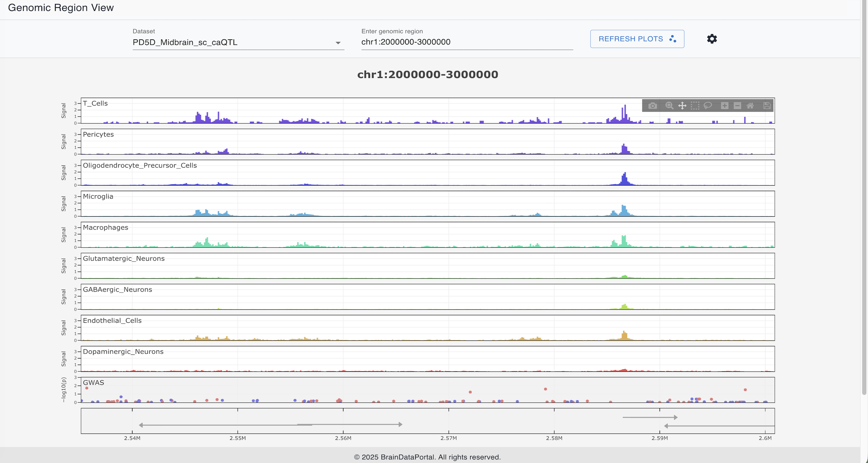Reset axes with the home icon

(x=750, y=106)
